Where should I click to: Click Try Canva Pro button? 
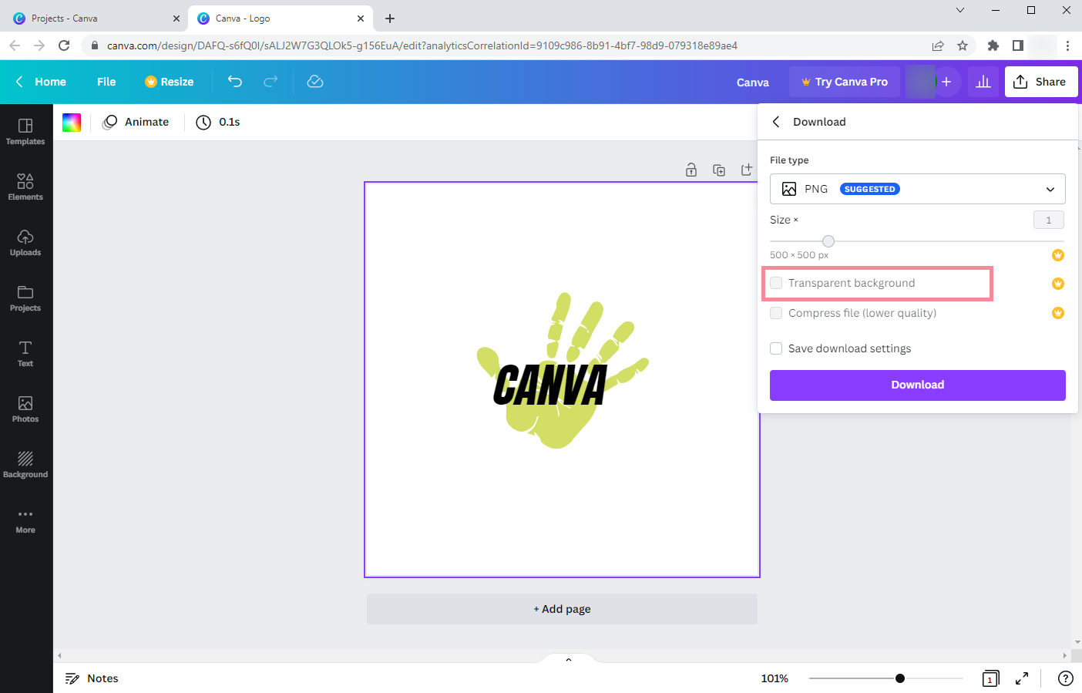[x=845, y=82]
